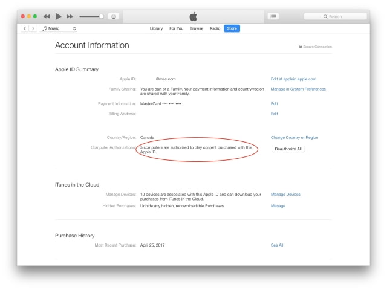Screen dimensions: 387x290
Task: Open the AirPlay output icon
Action: pyautogui.click(x=114, y=16)
